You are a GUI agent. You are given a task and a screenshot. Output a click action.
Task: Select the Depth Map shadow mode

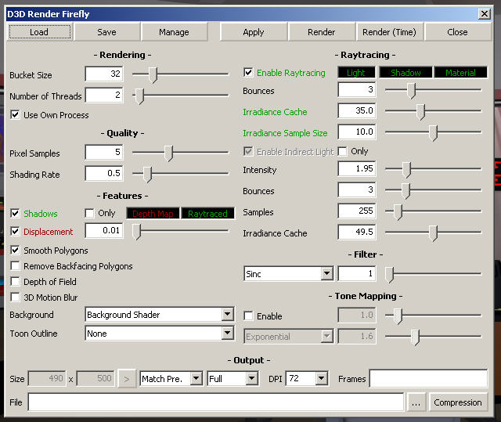(153, 213)
